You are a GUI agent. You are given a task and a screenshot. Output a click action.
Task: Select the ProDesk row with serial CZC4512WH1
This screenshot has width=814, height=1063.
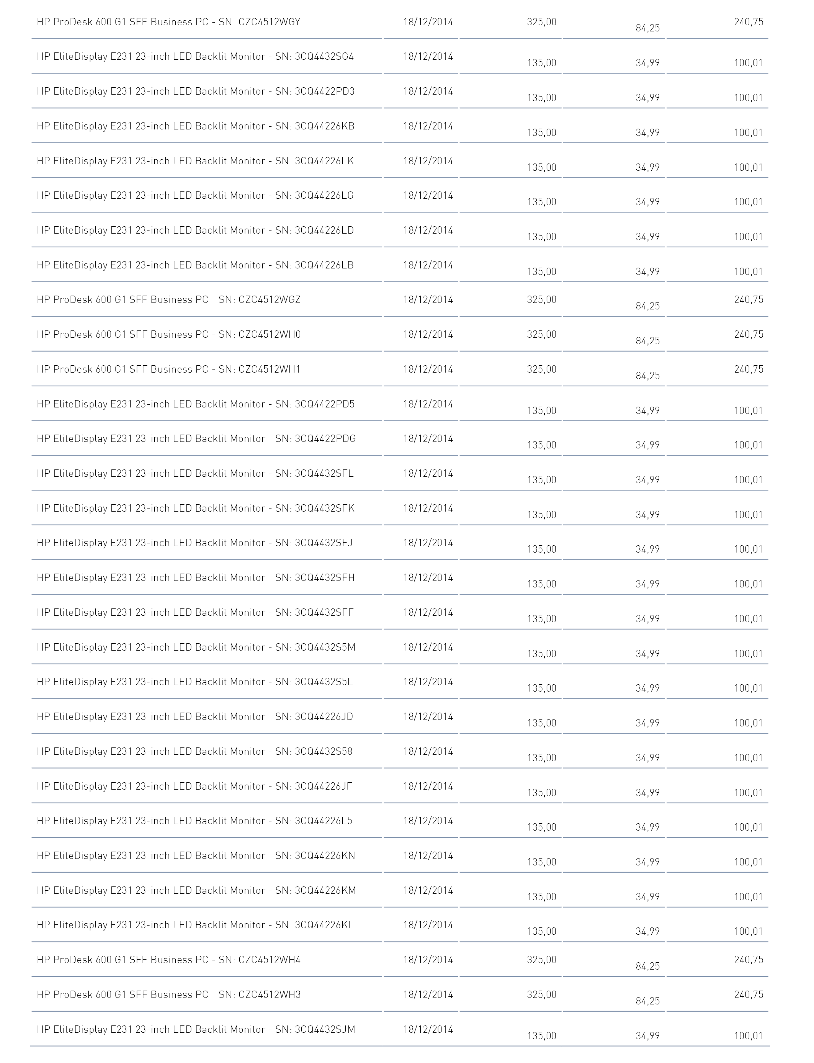point(168,370)
